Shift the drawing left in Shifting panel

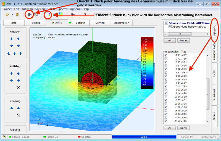click(12, 81)
